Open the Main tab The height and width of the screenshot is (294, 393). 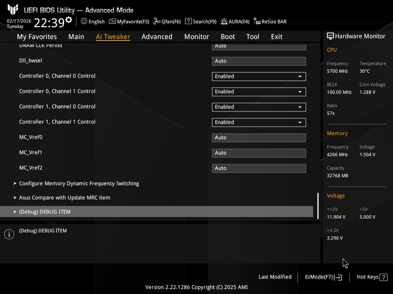pos(76,36)
